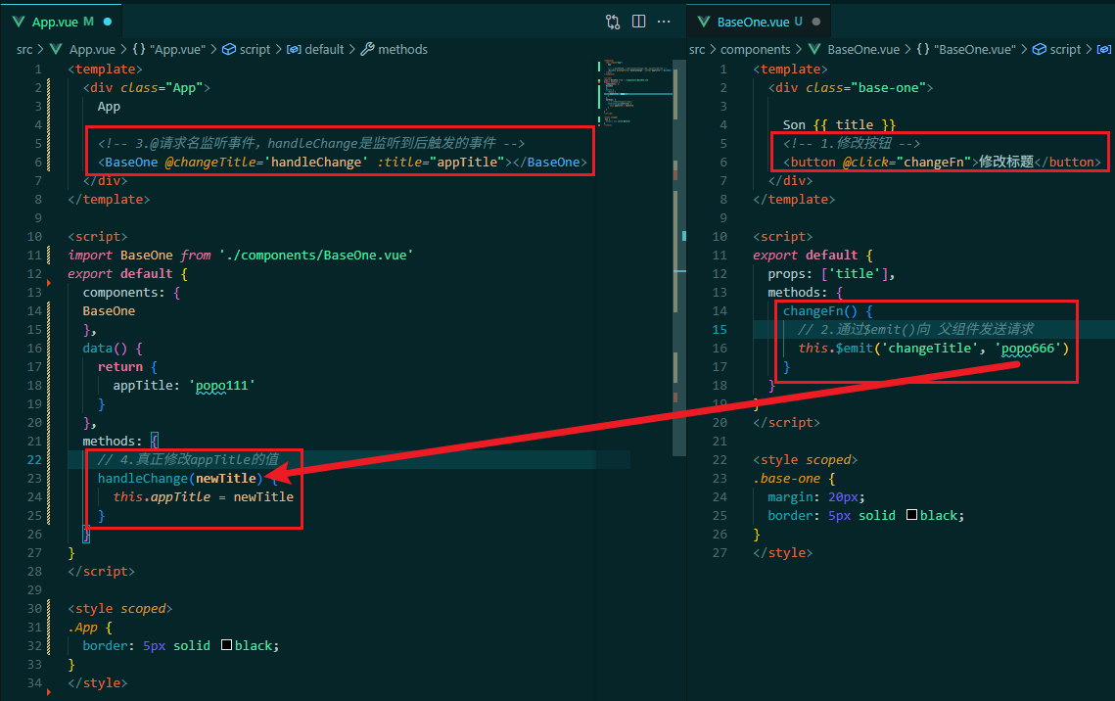This screenshot has height=701, width=1115.
Task: Open default breadcrumb segment
Action: 315,49
